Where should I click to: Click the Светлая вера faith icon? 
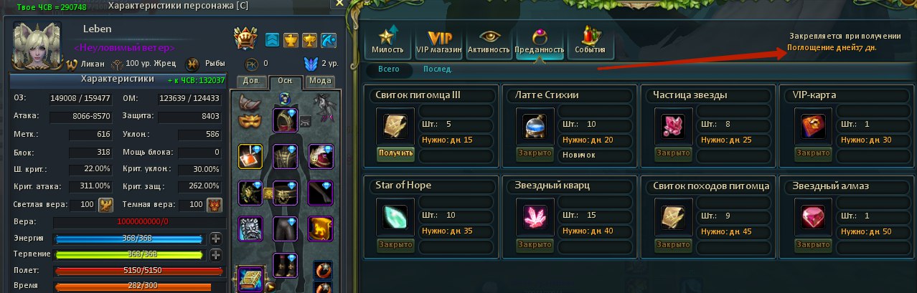[105, 206]
